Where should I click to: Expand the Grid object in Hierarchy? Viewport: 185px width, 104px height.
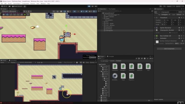103,22
